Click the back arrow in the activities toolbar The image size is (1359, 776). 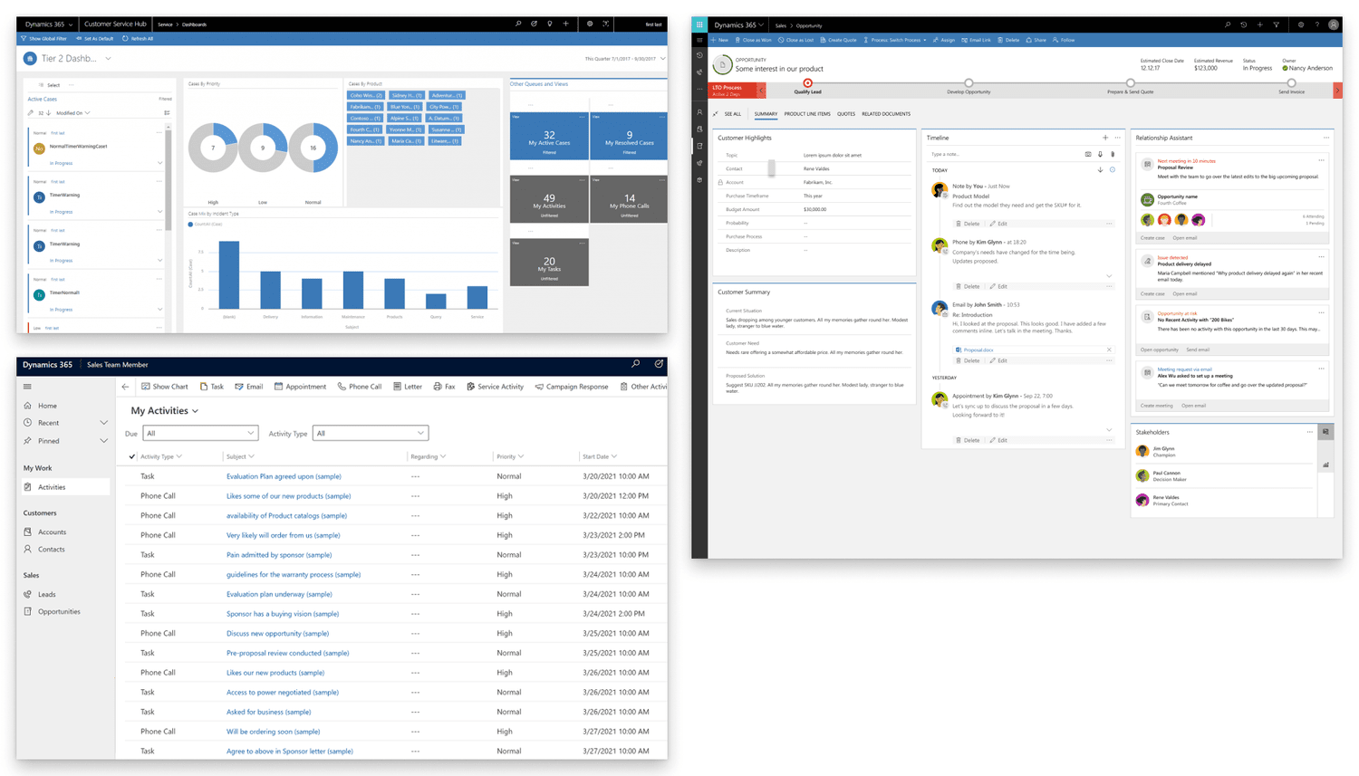[125, 387]
